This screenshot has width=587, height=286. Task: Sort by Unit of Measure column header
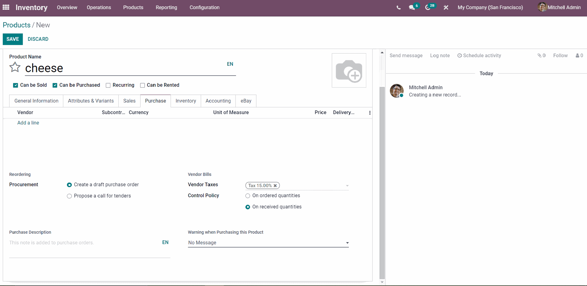231,113
